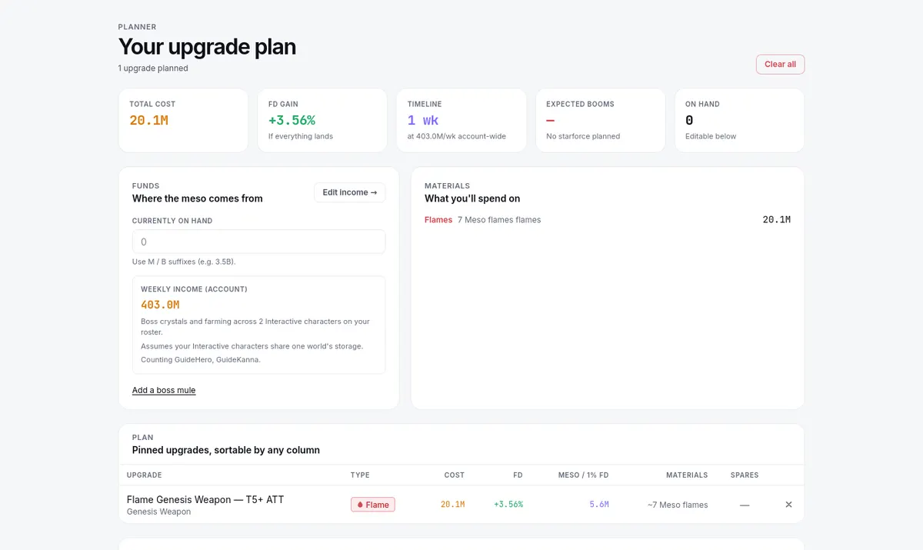
Task: Click the ~7 Meso flames materials cell
Action: pyautogui.click(x=678, y=505)
